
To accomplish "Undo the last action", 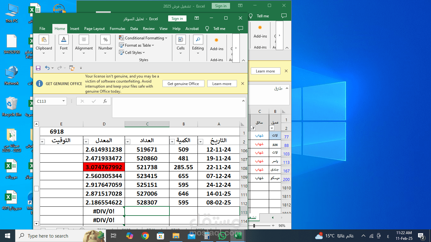I will coord(47,68).
